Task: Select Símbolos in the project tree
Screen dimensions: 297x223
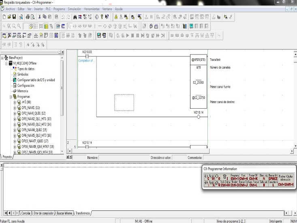Action: [x=23, y=75]
